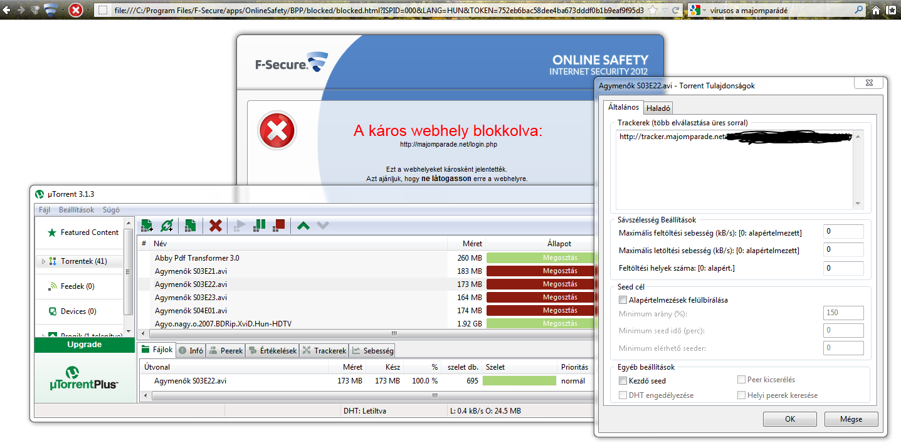The width and height of the screenshot is (901, 448).
Task: Click into the browser address bar
Action: (x=379, y=11)
